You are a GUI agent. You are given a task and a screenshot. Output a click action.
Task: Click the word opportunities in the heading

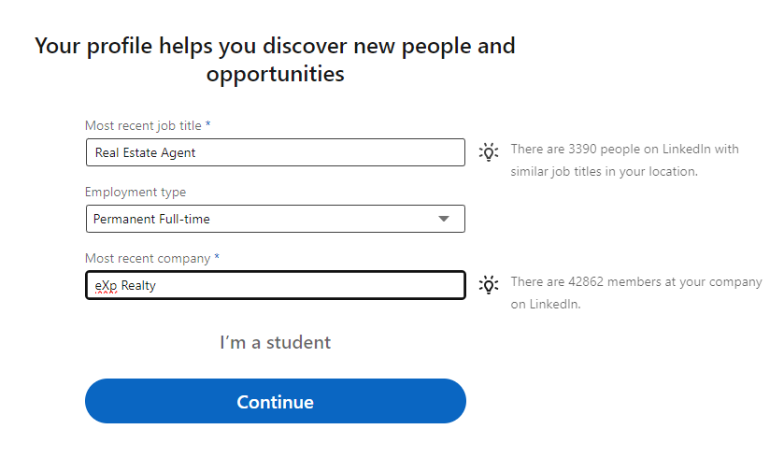click(x=275, y=74)
